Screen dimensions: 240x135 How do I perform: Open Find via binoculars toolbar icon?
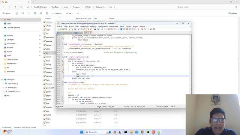click(x=95, y=29)
